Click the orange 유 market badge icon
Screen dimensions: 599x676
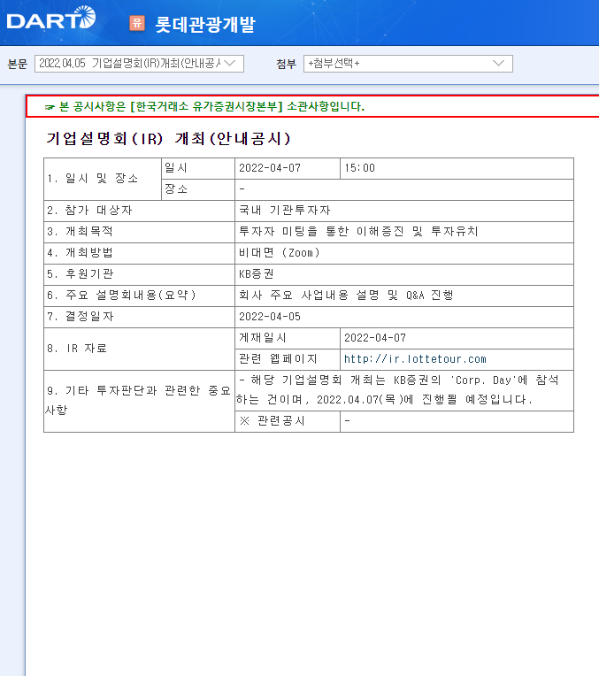(x=137, y=23)
